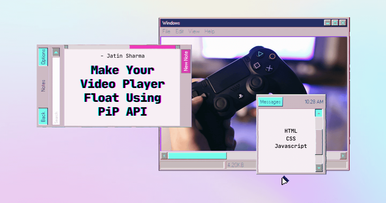Click the left arrow on the note's top scrollbar
This screenshot has height=203, width=386.
click(65, 46)
